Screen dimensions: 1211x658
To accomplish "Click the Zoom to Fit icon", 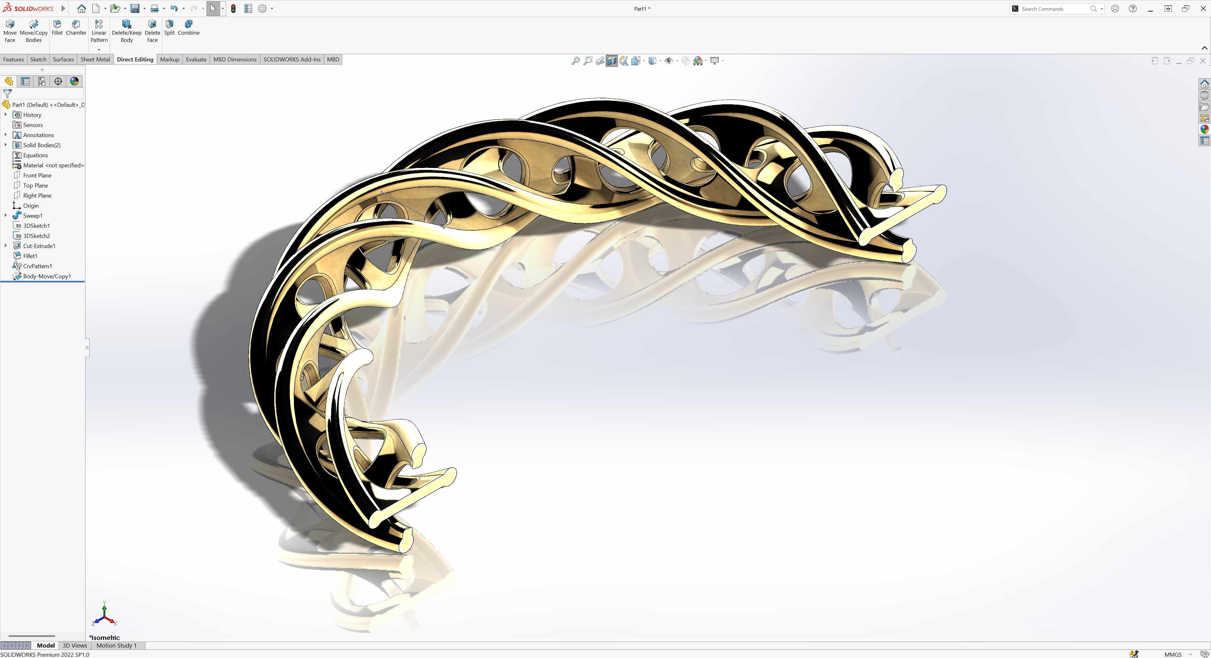I will point(576,61).
